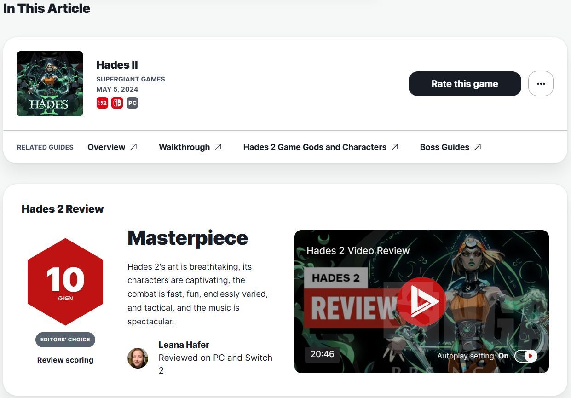Click the red IGN score hexagon
The image size is (571, 398).
tap(65, 282)
